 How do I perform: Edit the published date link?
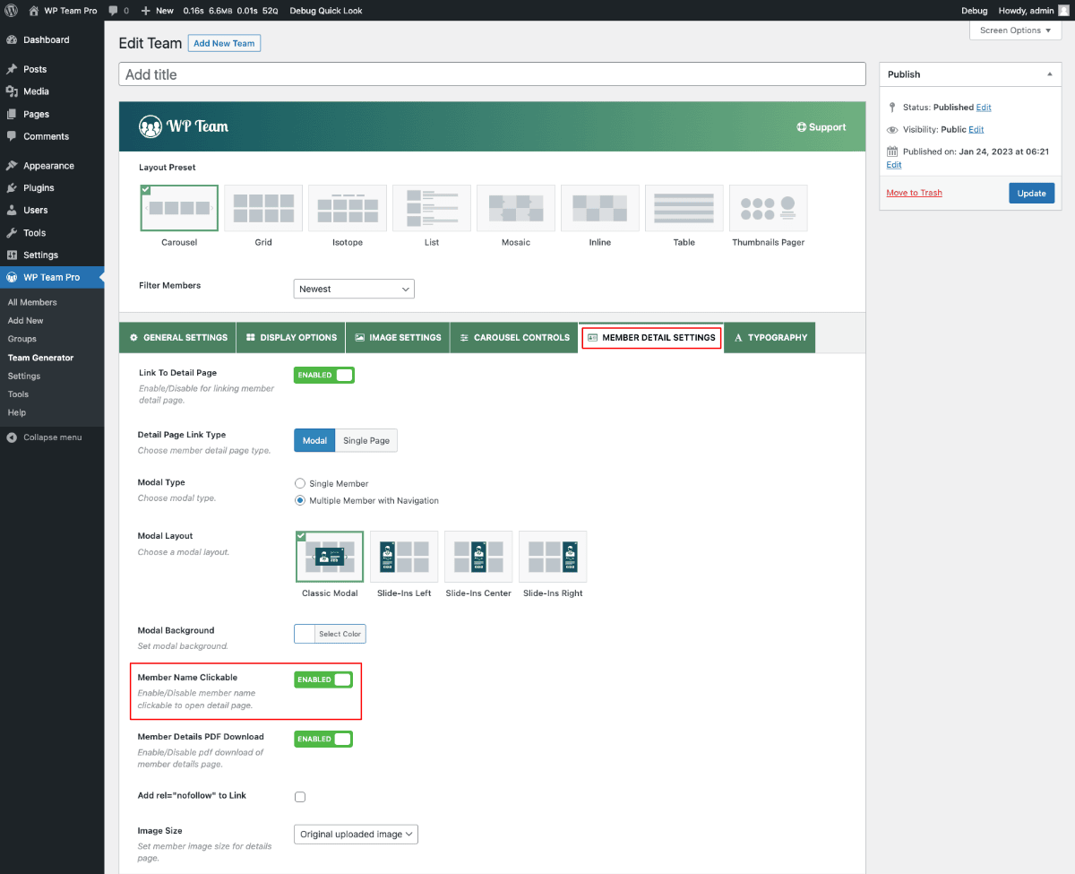tap(894, 165)
